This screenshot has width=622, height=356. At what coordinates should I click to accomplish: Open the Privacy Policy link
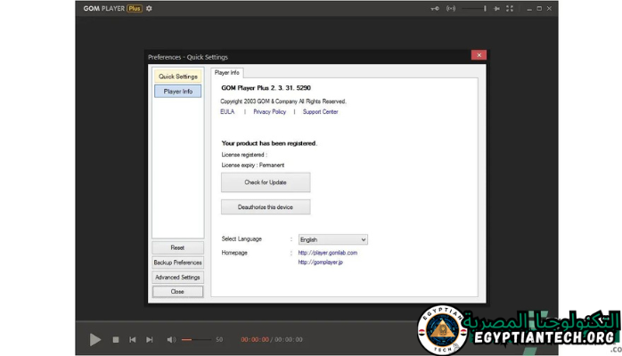pos(269,112)
